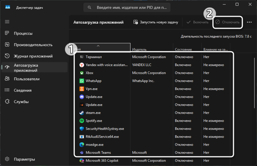Open the Details page

[x=23, y=90]
